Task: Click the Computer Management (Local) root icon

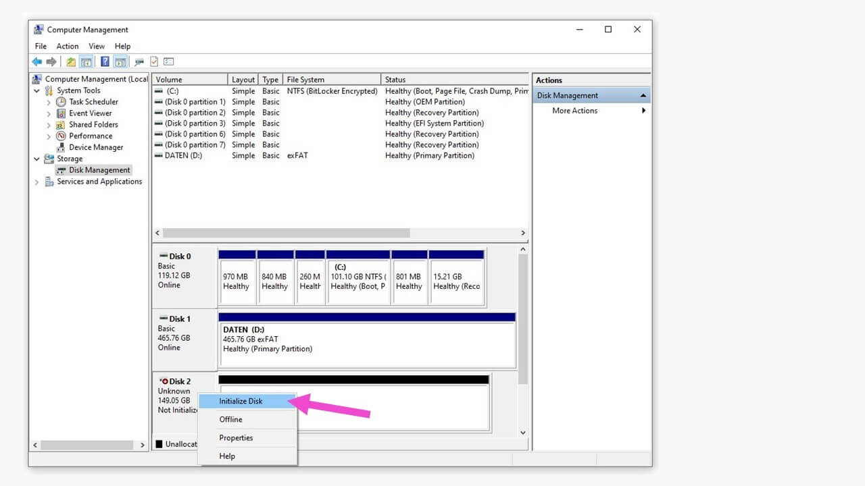Action: (x=37, y=79)
